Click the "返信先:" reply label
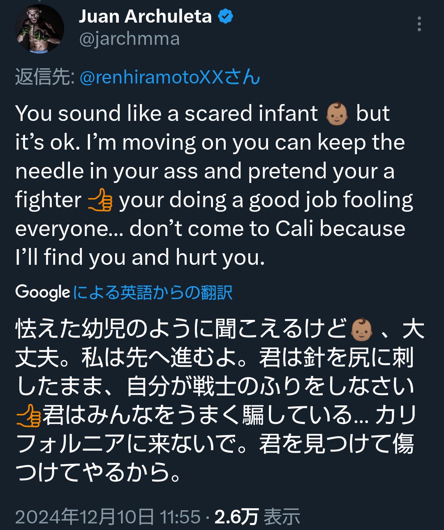Screen dimensions: 444x530 point(45,77)
